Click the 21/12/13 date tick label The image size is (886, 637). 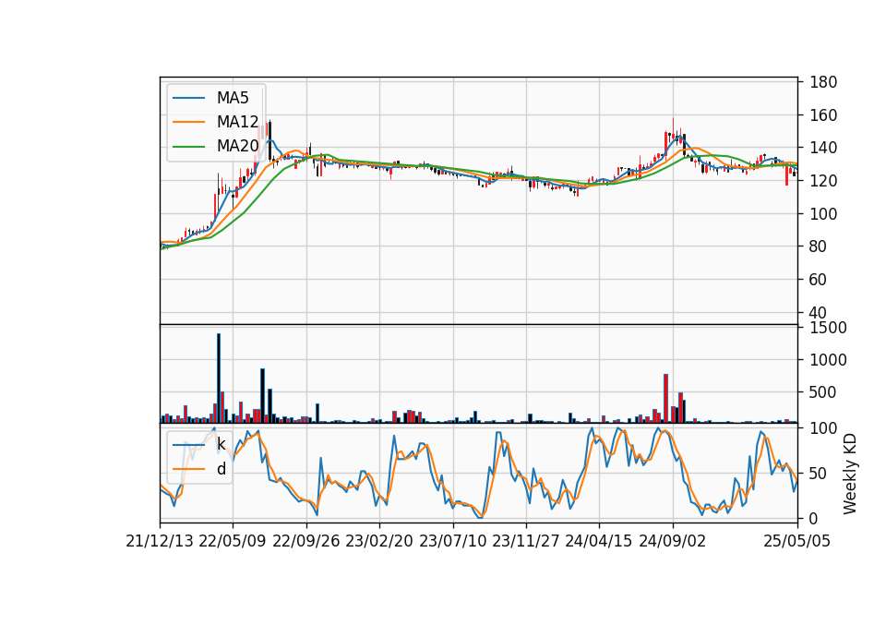click(x=160, y=541)
